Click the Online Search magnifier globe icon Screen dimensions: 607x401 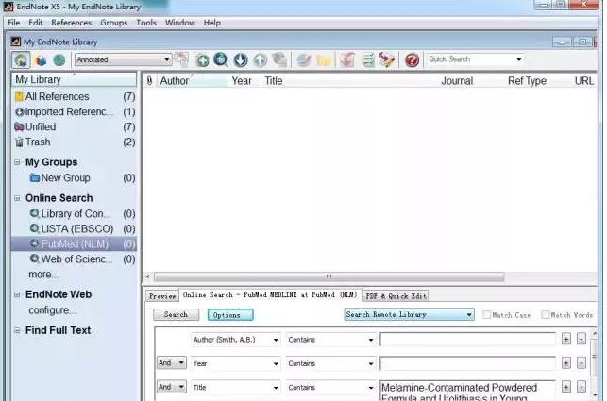coord(221,60)
